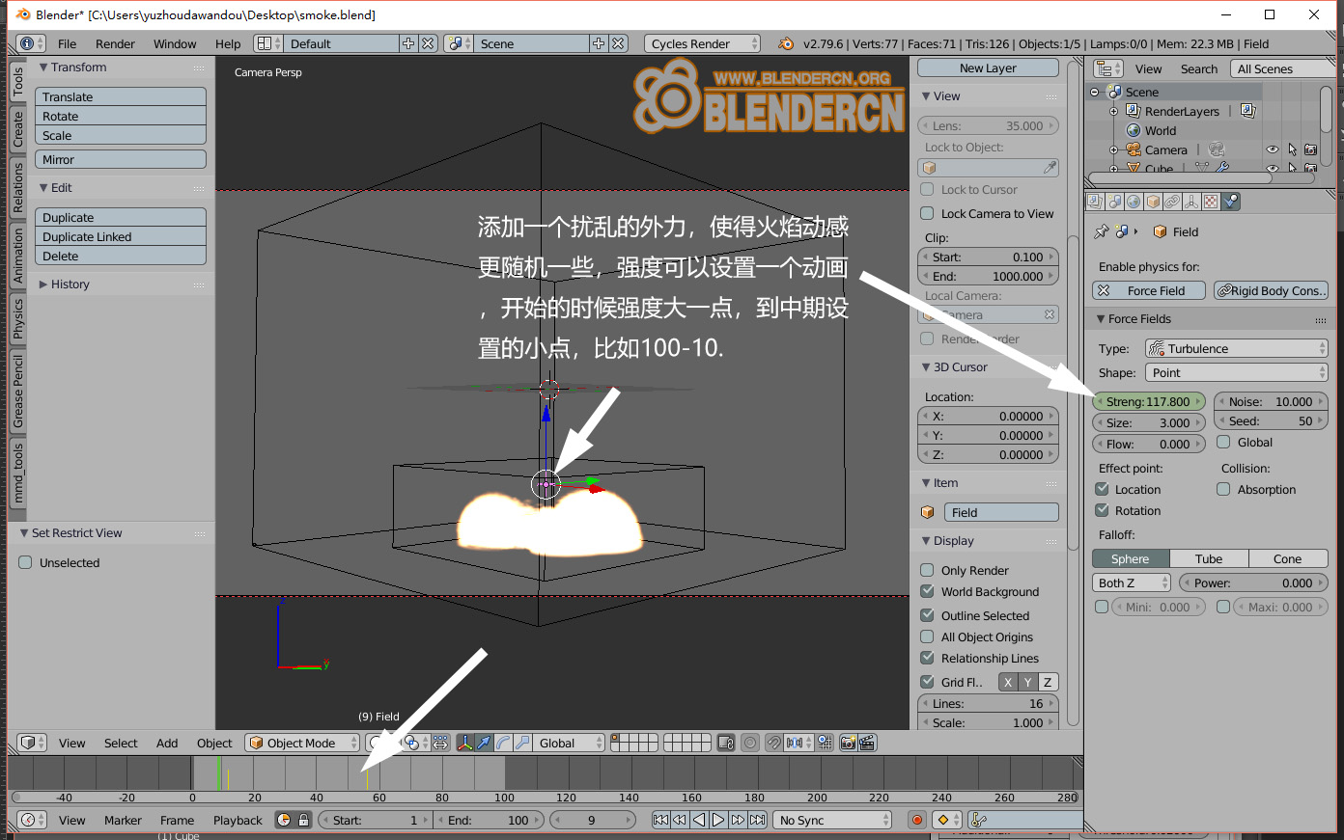The width and height of the screenshot is (1344, 840).
Task: Click play animation forward button
Action: pyautogui.click(x=717, y=820)
